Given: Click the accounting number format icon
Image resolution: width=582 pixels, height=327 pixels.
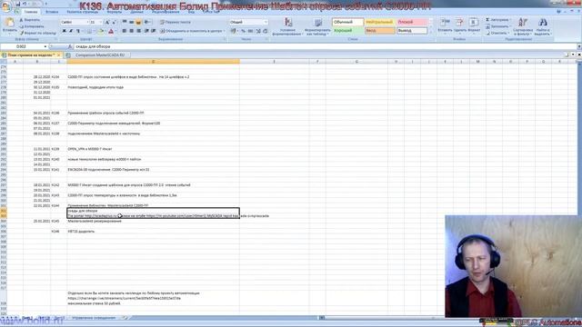Looking at the screenshot, I should click(233, 31).
